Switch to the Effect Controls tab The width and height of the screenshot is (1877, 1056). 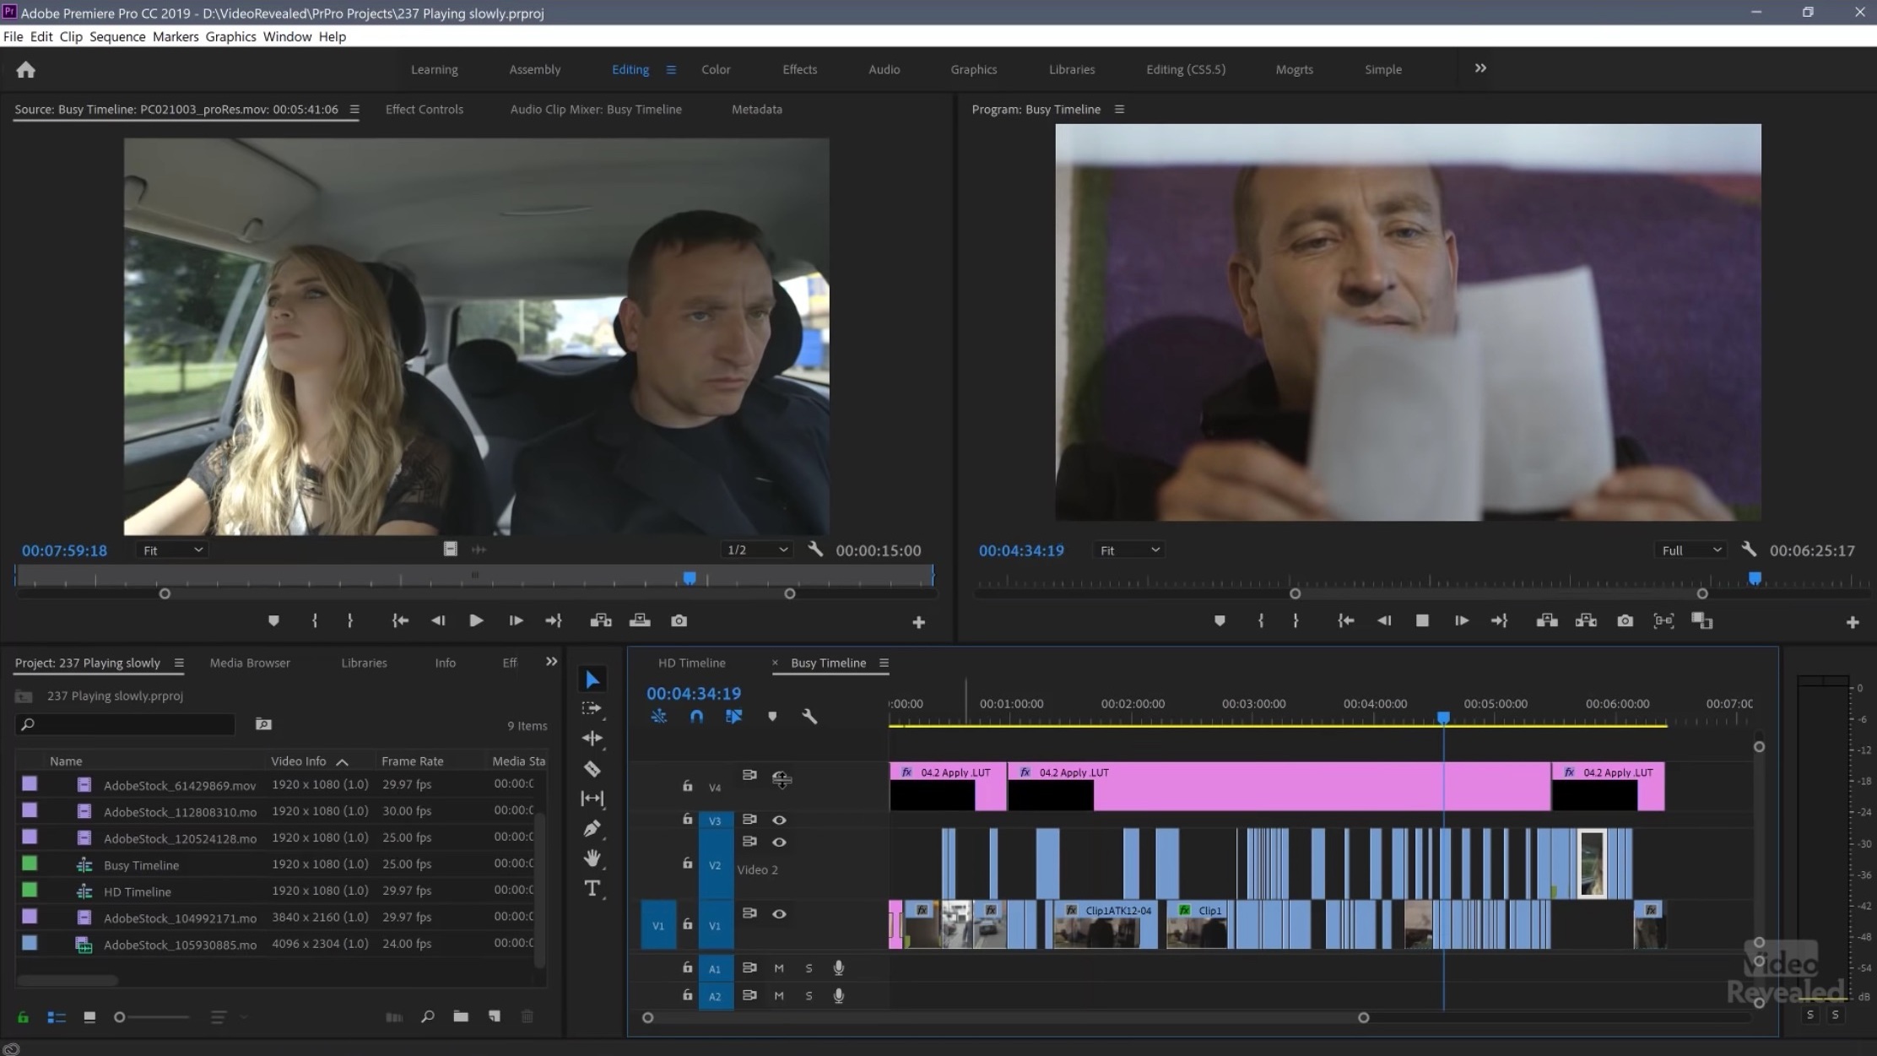[x=425, y=109]
